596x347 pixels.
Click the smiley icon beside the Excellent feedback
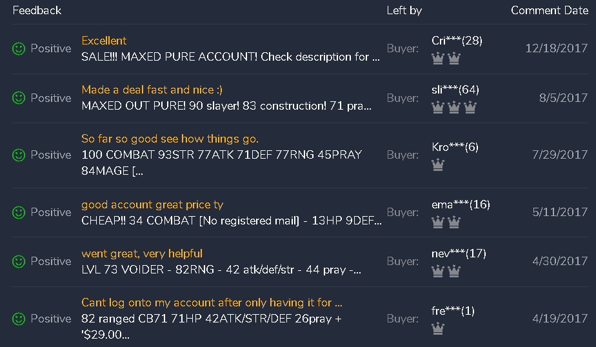pyautogui.click(x=19, y=48)
